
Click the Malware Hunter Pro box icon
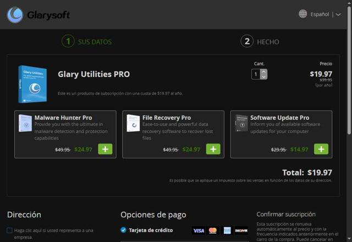(25, 123)
